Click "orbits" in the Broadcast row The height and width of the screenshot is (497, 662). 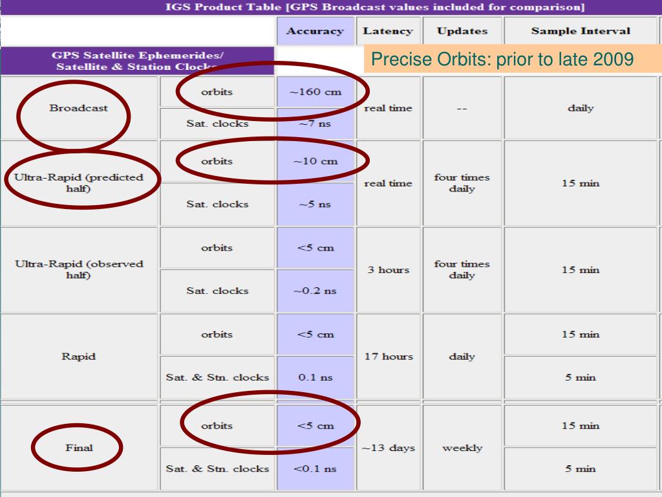(x=217, y=92)
